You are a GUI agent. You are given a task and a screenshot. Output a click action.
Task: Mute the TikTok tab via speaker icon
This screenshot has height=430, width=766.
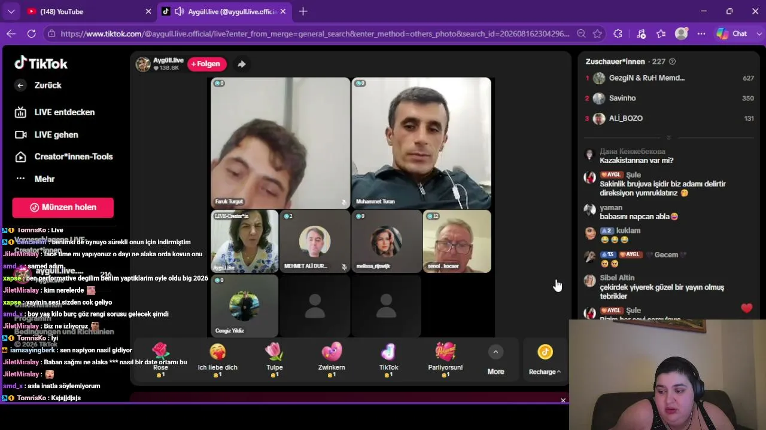[x=180, y=11]
